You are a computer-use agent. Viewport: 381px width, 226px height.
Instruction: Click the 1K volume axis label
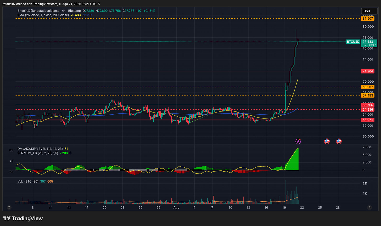[365, 193]
